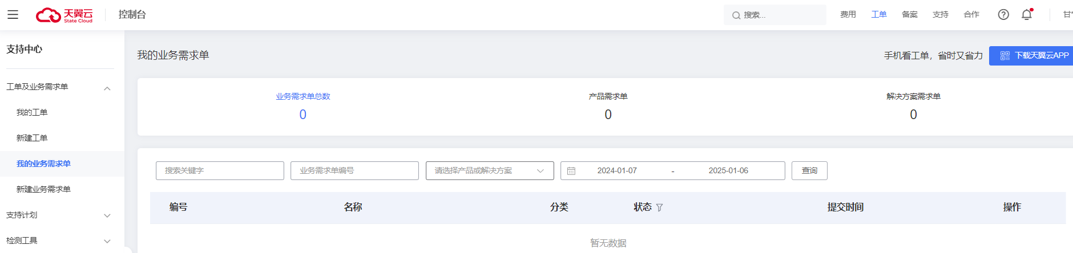Click the status column filter icon

[660, 207]
